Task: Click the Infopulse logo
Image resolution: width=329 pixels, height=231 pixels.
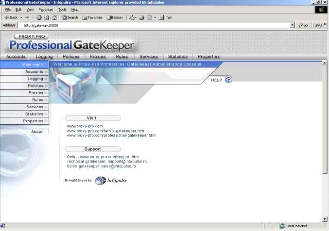Action: 111,181
